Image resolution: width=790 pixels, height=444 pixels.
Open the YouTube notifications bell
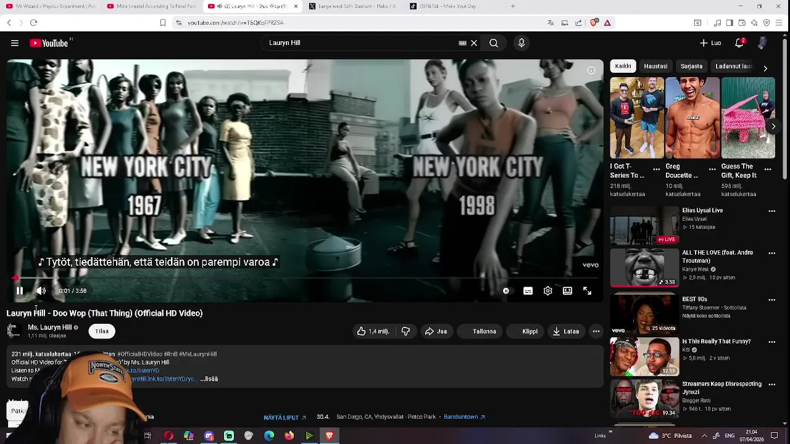(x=739, y=43)
